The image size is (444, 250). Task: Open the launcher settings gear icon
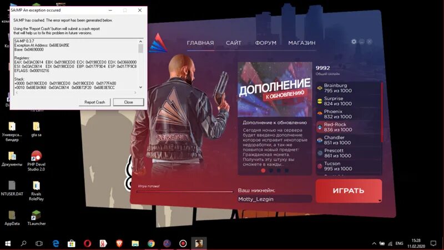pyautogui.click(x=354, y=42)
